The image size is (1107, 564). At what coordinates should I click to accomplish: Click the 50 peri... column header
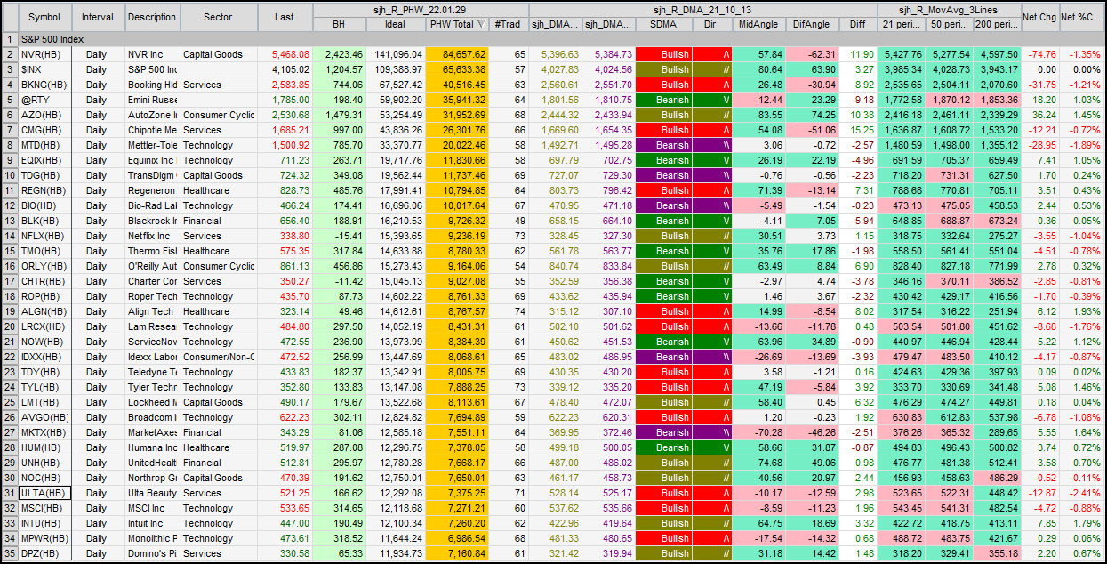[x=948, y=24]
